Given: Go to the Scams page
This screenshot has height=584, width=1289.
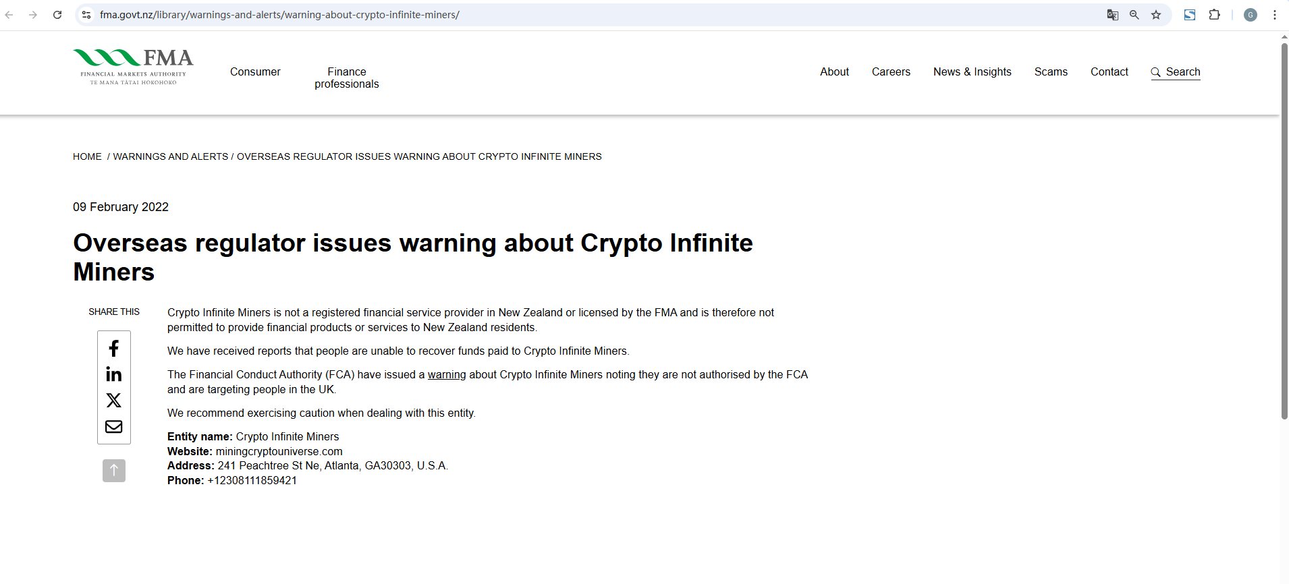Looking at the screenshot, I should pyautogui.click(x=1051, y=72).
